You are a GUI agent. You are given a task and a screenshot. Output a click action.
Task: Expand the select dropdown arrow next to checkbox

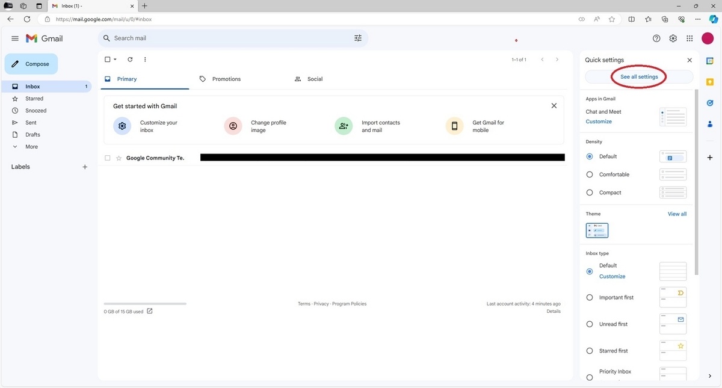pyautogui.click(x=115, y=60)
